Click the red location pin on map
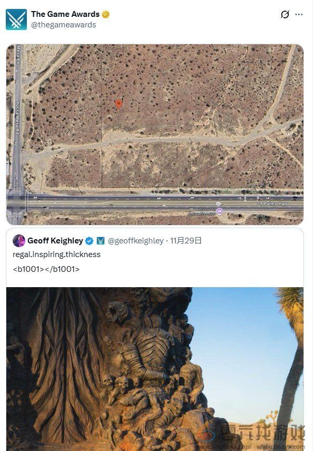 (x=119, y=104)
